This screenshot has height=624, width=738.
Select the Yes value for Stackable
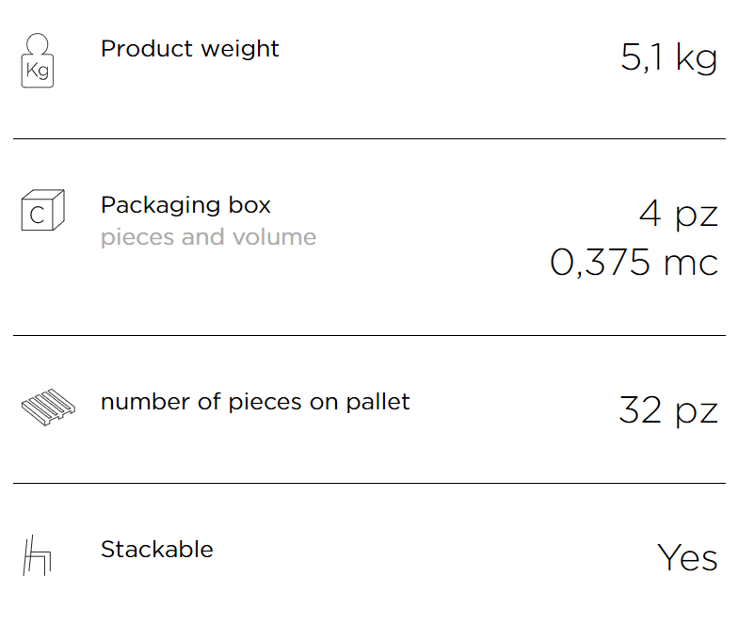point(687,557)
